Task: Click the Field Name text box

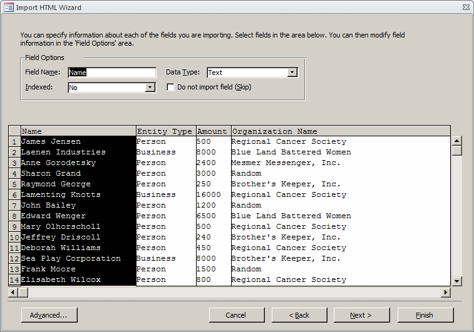Action: point(111,73)
